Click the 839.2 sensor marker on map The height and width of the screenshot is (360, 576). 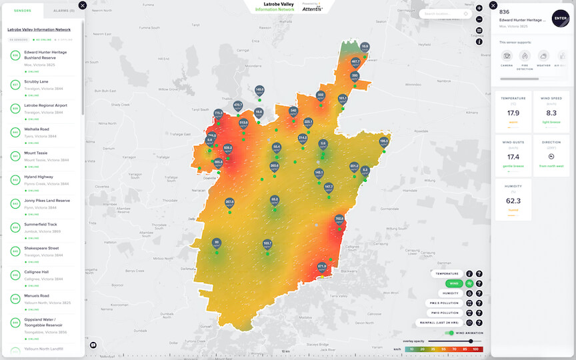click(x=228, y=149)
